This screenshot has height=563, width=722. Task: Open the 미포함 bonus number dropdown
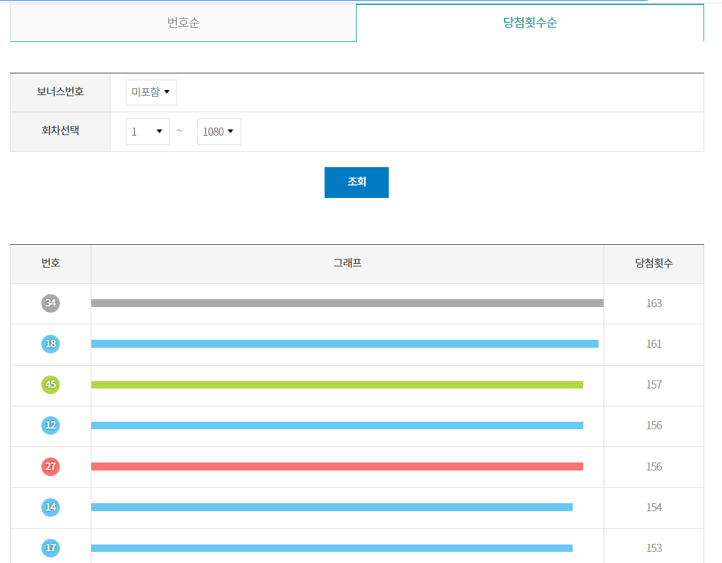[151, 92]
